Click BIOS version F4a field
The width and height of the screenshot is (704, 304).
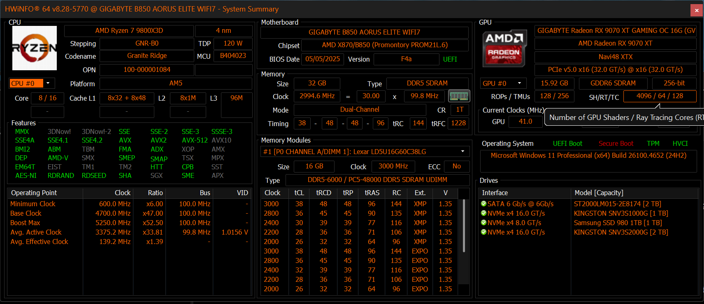[x=406, y=59]
